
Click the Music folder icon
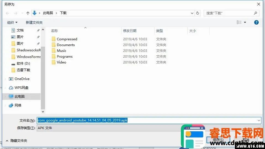point(54,51)
